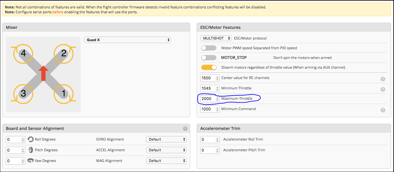This screenshot has height=172, width=394.
Task: Click motor 2 circle in mixer diagram
Action: [64, 53]
